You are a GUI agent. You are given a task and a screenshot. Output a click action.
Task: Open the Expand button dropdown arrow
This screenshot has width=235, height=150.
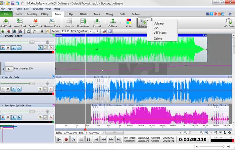coord(105,22)
